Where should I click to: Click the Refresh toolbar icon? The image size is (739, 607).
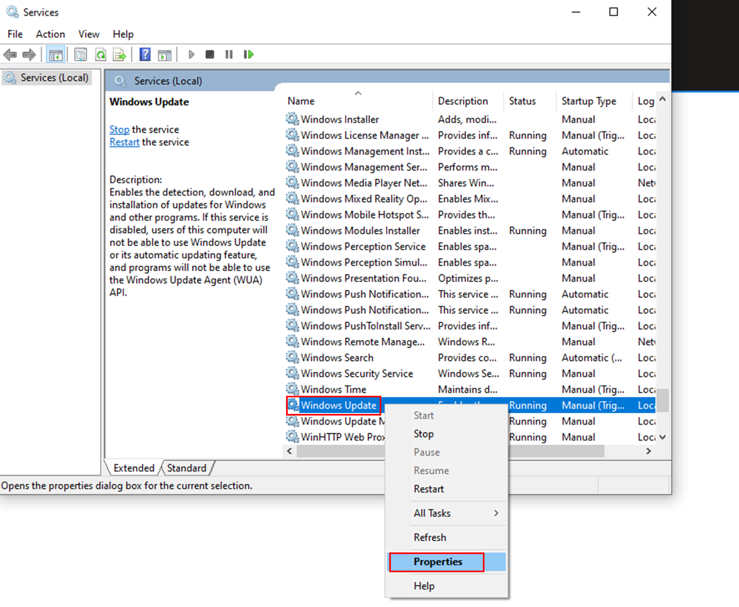(x=101, y=55)
